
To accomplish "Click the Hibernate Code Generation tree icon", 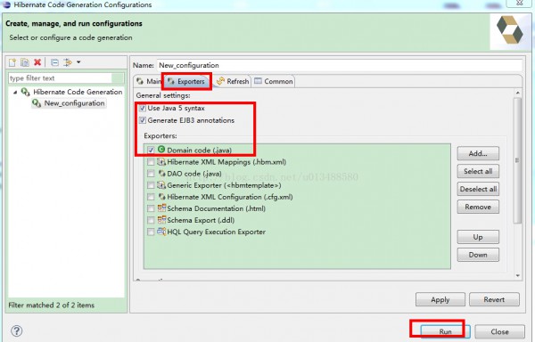I will tap(26, 92).
